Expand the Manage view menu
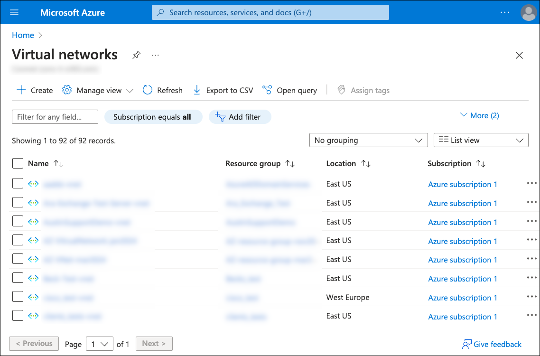This screenshot has height=356, width=540. point(98,90)
